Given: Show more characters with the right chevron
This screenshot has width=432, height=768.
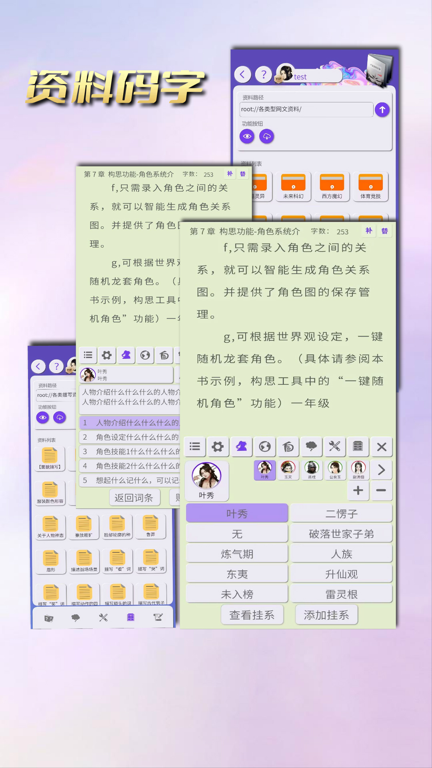Looking at the screenshot, I should pos(381,470).
